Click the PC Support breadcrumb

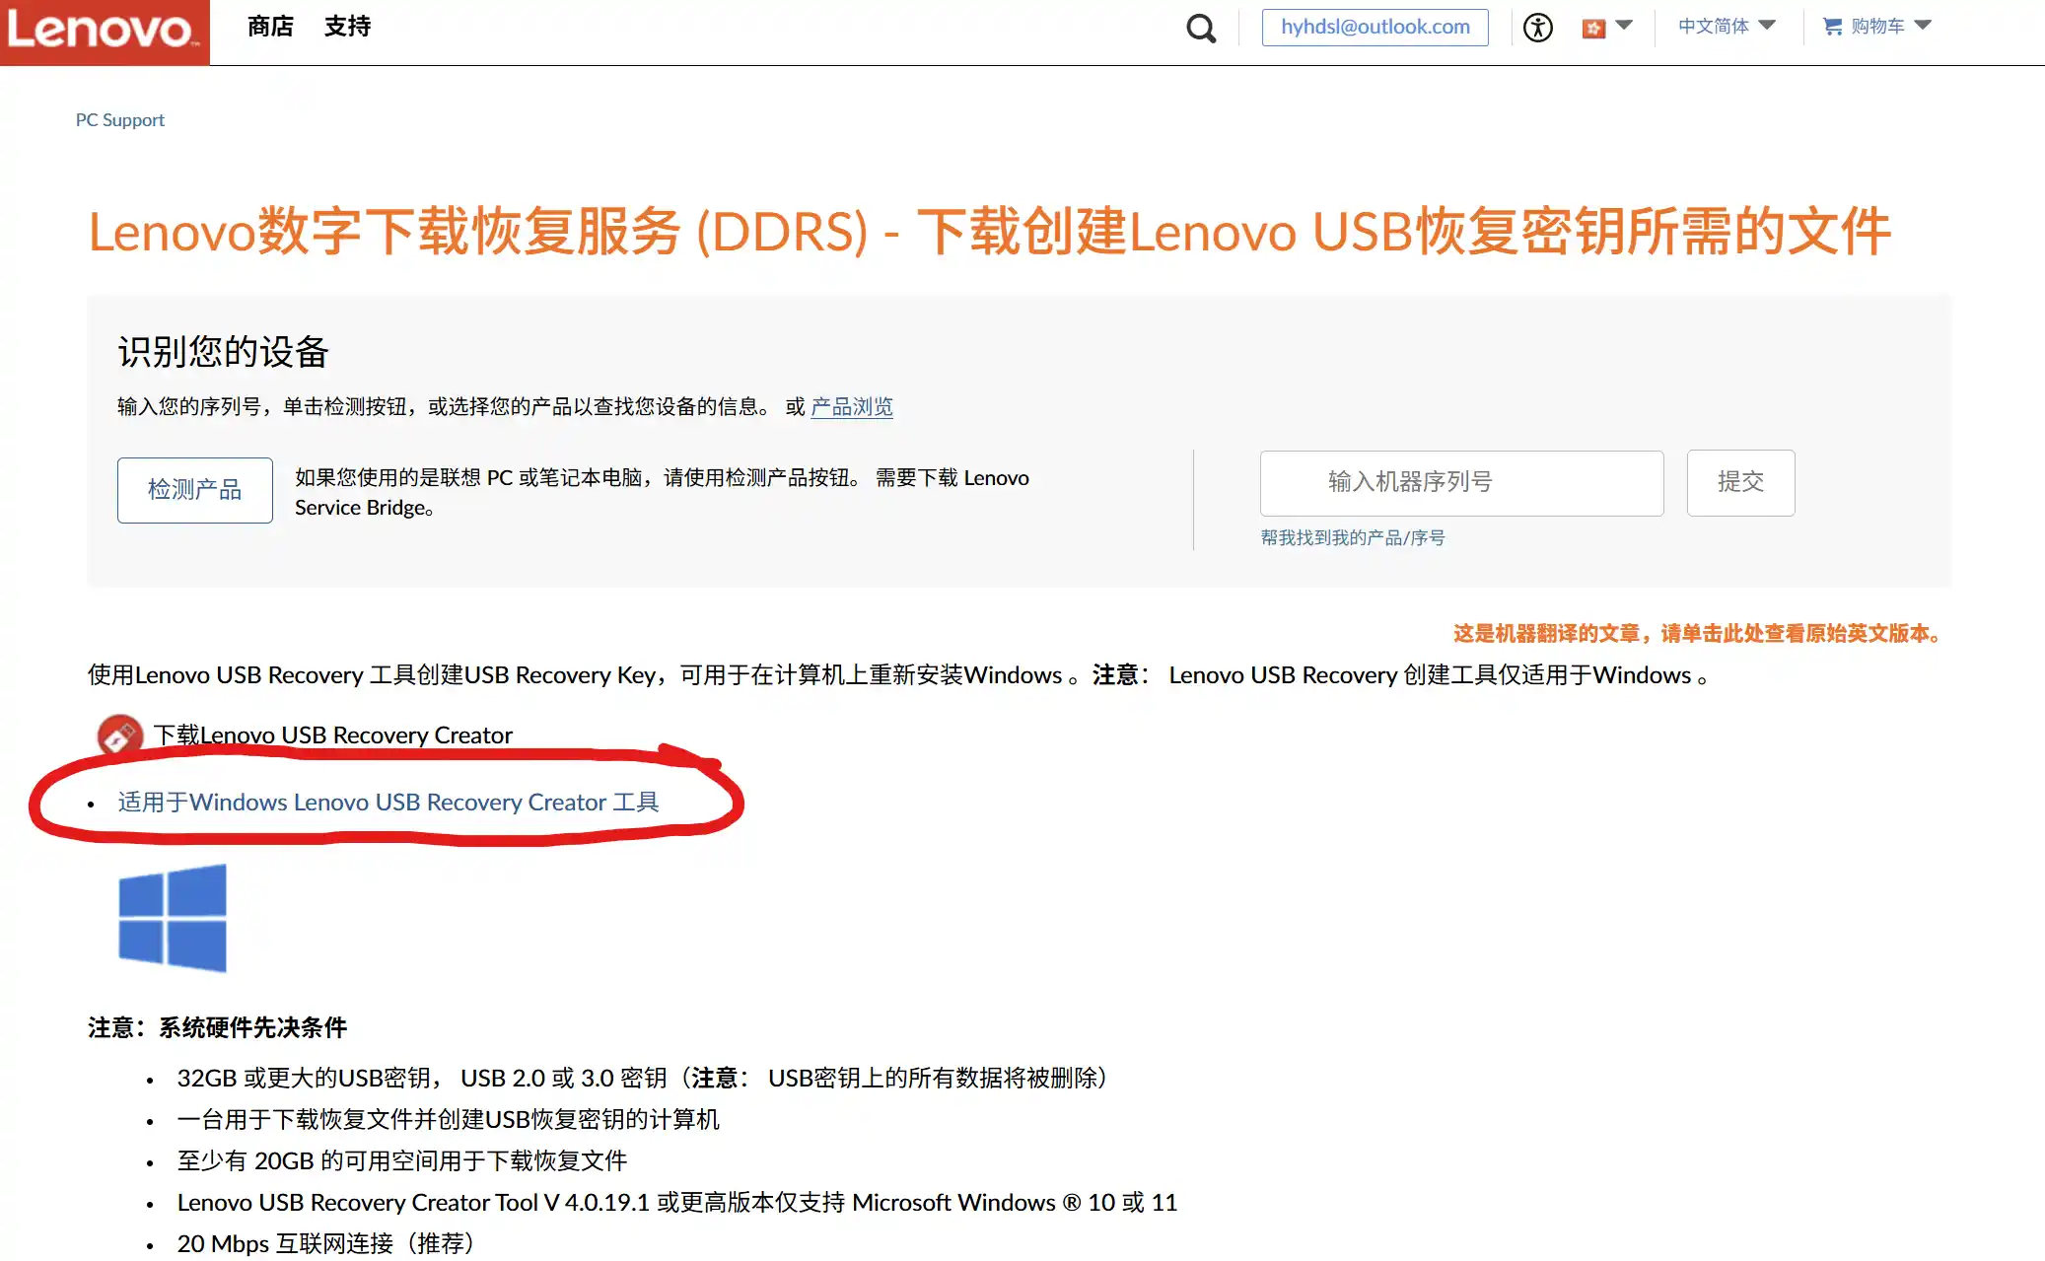click(x=119, y=120)
